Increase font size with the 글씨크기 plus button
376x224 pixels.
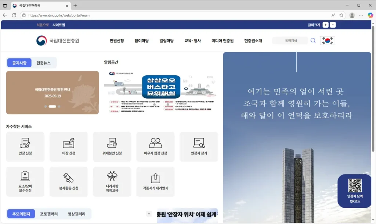(325, 24)
